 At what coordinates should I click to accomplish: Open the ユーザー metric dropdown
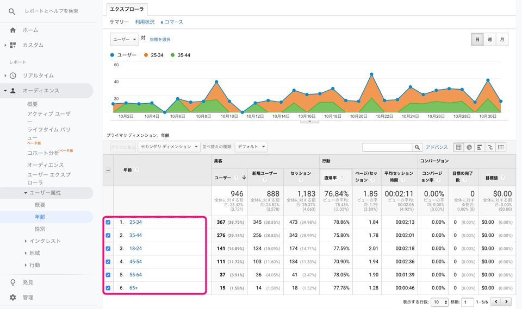[x=125, y=39]
